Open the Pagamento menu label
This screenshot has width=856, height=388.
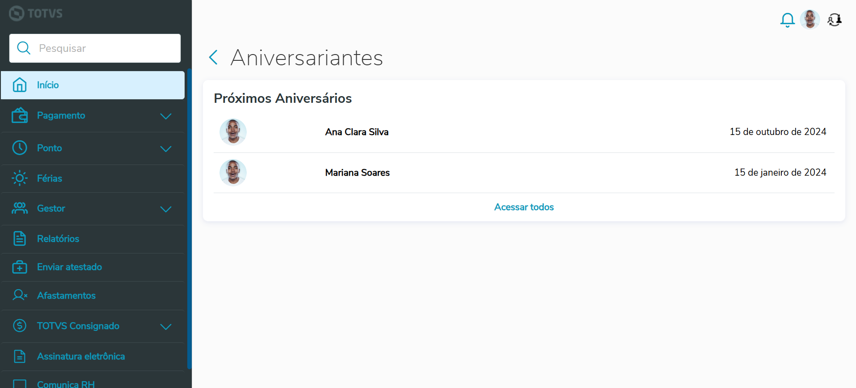(61, 115)
